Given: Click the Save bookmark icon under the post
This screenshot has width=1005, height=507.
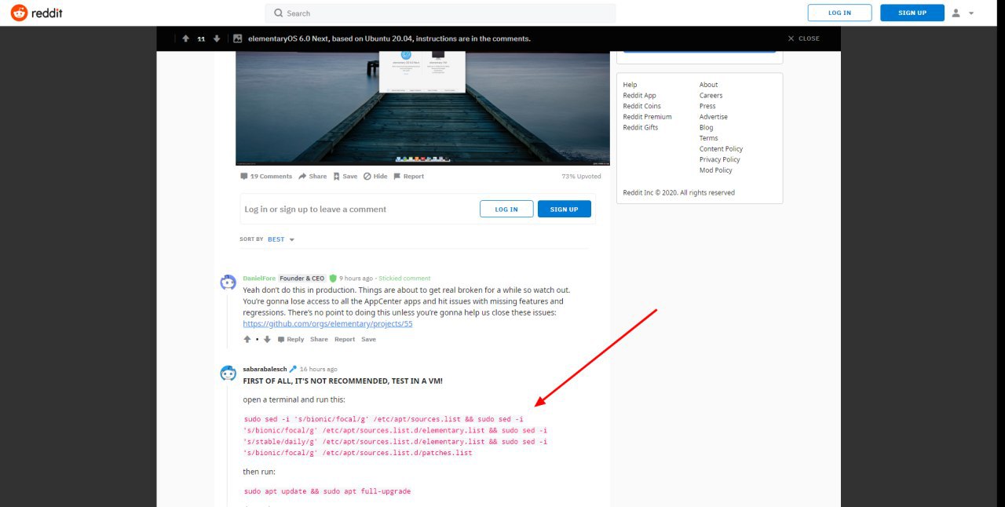Looking at the screenshot, I should click(x=336, y=177).
